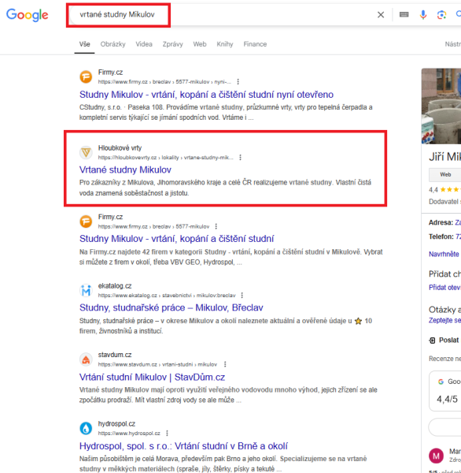Click hydrospol.cz favicon
The height and width of the screenshot is (473, 461).
pos(86,428)
